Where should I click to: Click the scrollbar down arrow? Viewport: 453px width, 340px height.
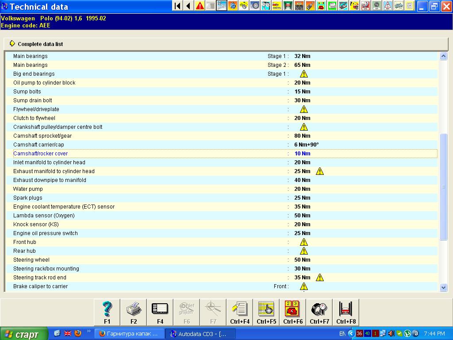point(444,287)
